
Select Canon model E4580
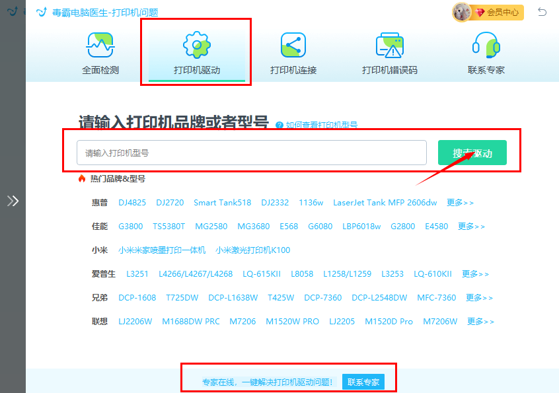coord(436,227)
